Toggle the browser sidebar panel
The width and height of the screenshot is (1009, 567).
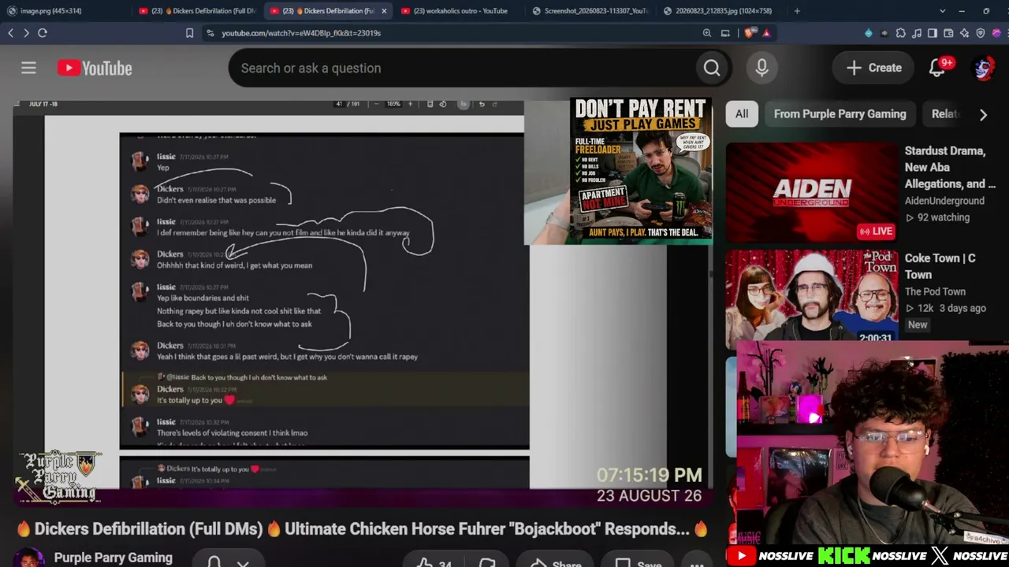pyautogui.click(x=933, y=33)
